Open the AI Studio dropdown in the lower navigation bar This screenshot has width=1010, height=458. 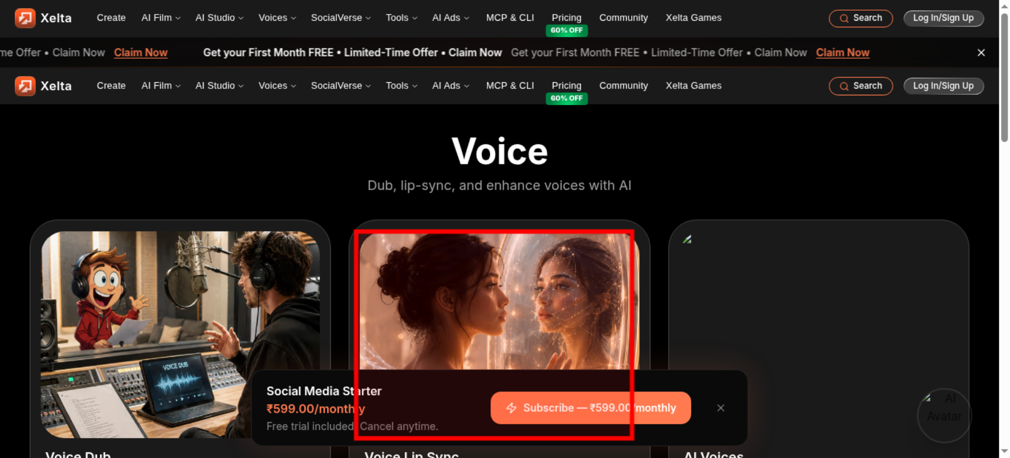click(x=220, y=86)
